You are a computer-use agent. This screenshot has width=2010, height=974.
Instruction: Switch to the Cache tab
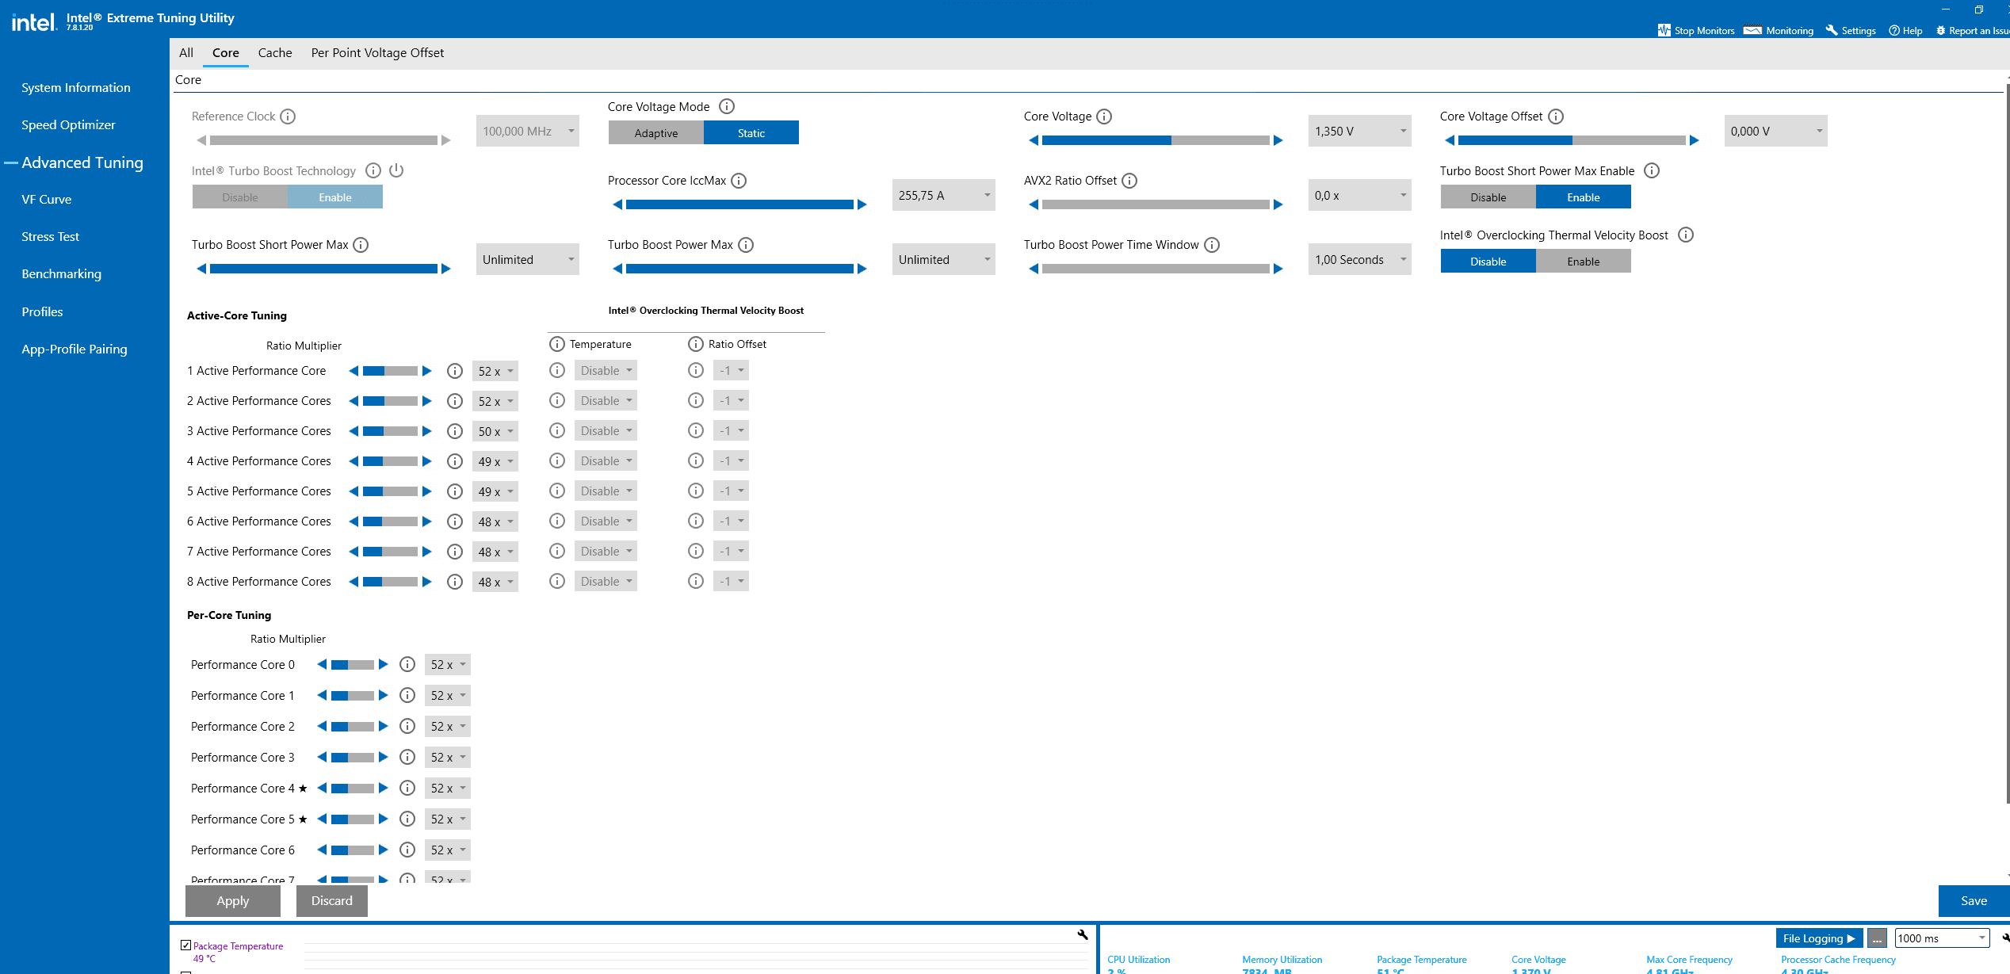275,52
